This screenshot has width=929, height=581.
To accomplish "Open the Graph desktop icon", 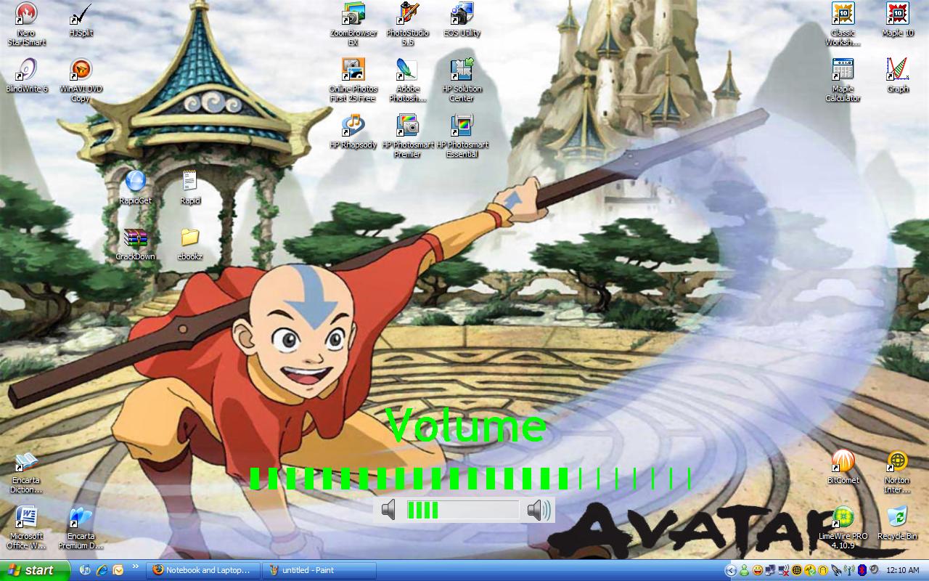I will tap(898, 76).
